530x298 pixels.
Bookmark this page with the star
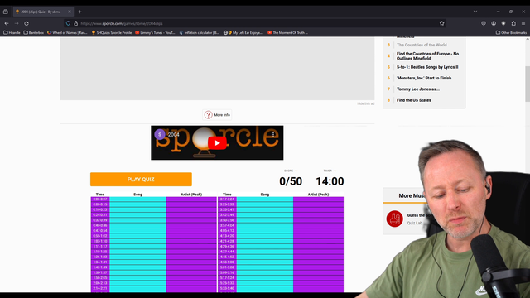point(441,23)
